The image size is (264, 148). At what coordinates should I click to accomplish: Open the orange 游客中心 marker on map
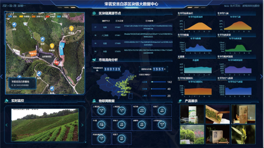[33, 53]
